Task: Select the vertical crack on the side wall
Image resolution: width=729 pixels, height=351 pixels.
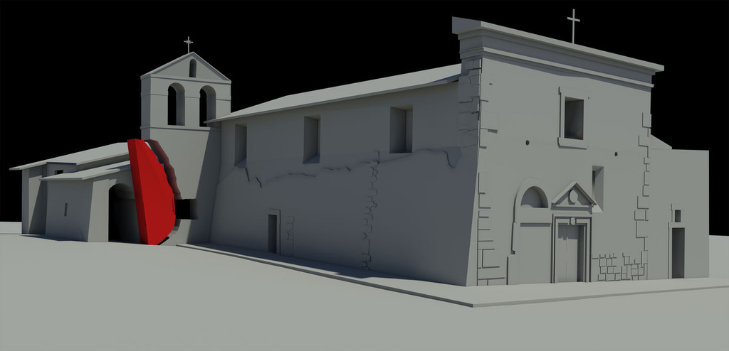Action: (x=370, y=213)
